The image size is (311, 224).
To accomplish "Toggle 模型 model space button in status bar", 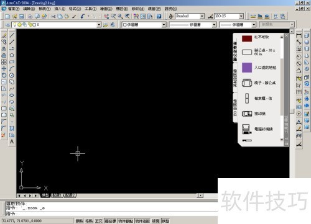I will click(x=165, y=221).
